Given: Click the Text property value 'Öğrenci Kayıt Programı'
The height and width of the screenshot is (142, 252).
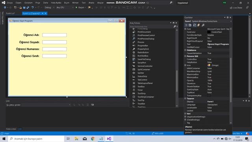Looking at the screenshot, I should 218,44.
